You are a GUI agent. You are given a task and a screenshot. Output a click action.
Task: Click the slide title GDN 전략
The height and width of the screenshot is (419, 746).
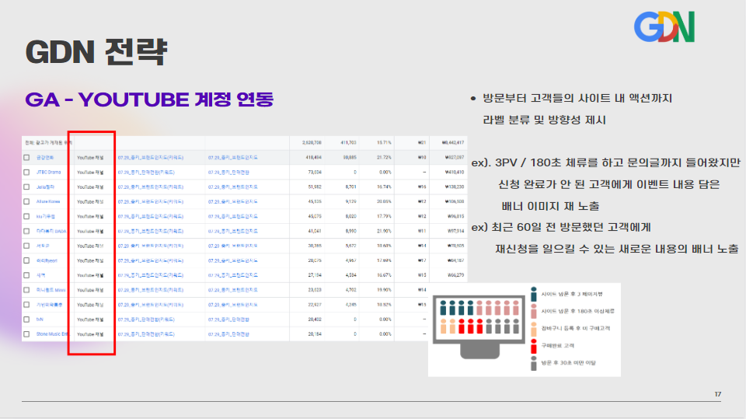(96, 52)
